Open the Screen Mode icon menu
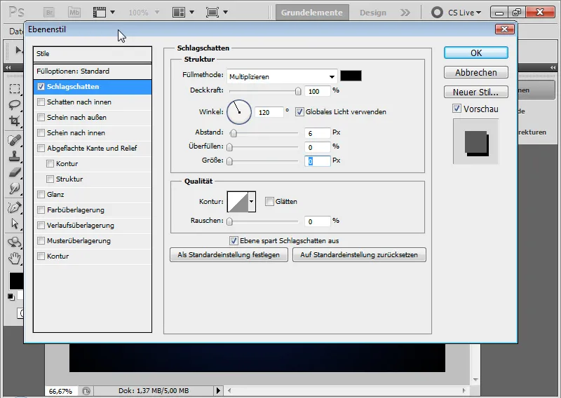The width and height of the screenshot is (561, 398). pos(217,13)
